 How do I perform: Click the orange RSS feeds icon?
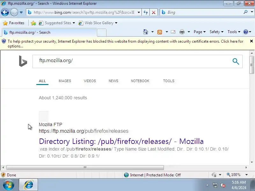coord(160,32)
